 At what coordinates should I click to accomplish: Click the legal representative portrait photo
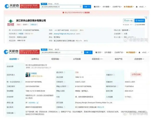coord(28,75)
